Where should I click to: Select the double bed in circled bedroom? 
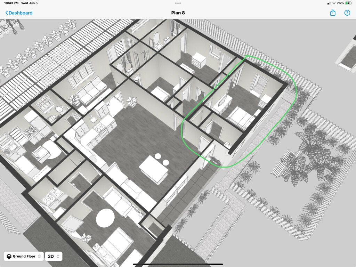(x=241, y=116)
